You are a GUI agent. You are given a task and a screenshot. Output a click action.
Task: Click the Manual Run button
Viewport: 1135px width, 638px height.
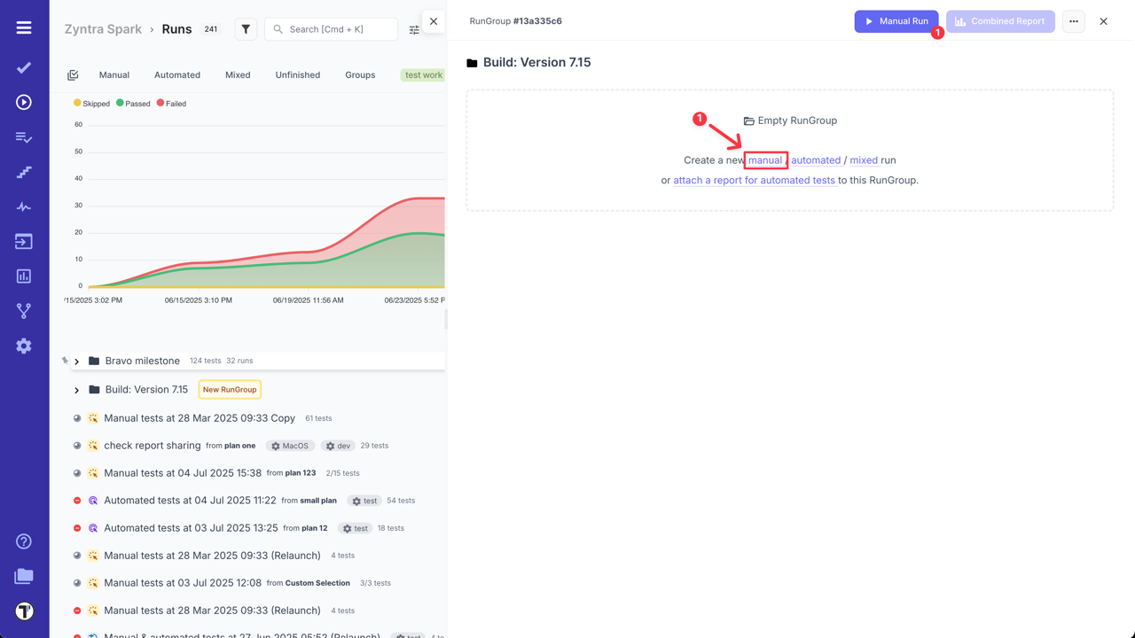pyautogui.click(x=896, y=21)
